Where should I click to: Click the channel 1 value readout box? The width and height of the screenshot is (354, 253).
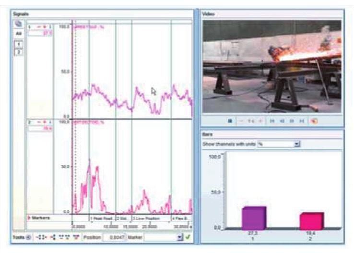(x=40, y=34)
